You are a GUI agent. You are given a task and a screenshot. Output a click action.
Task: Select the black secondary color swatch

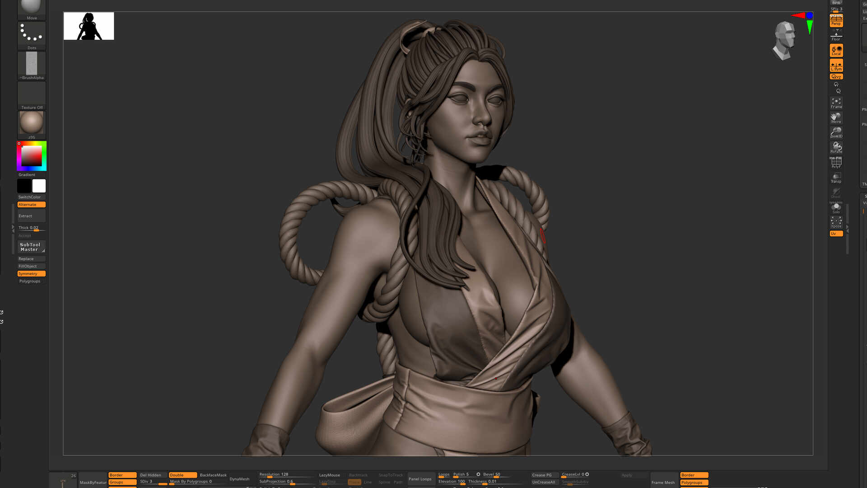[x=24, y=186]
